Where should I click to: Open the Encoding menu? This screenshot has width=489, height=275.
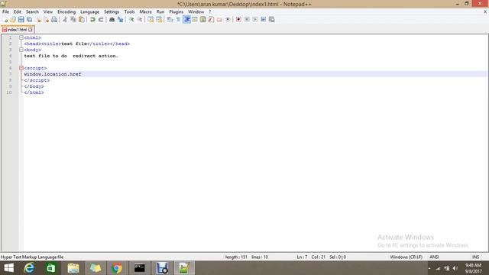point(66,12)
